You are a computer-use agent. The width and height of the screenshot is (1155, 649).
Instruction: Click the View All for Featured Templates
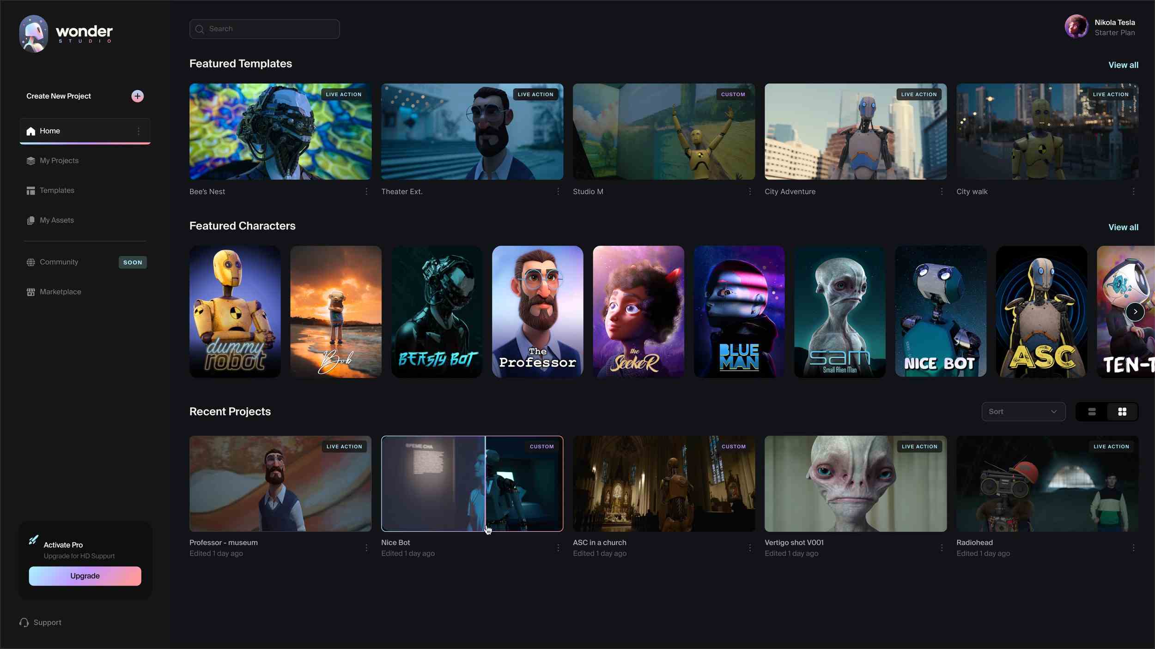coord(1123,65)
